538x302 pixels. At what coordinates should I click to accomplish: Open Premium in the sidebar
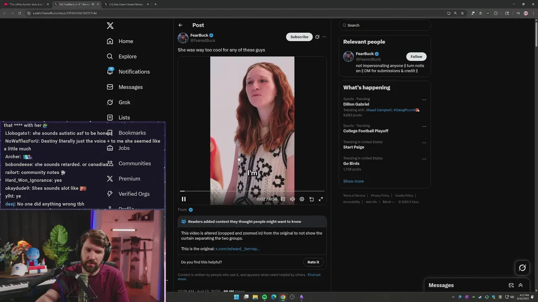(x=124, y=179)
